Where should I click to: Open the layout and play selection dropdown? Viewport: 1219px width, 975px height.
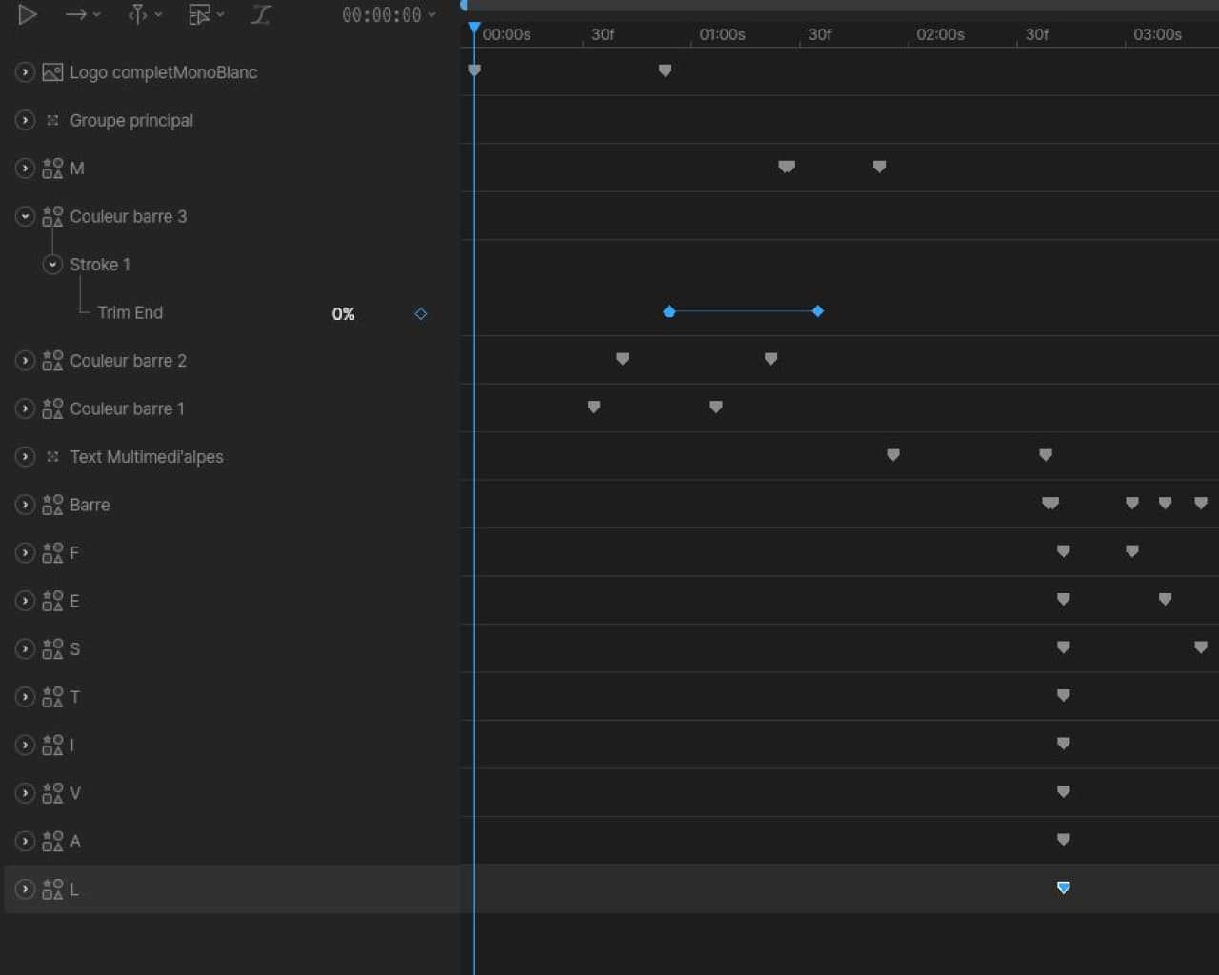point(206,14)
